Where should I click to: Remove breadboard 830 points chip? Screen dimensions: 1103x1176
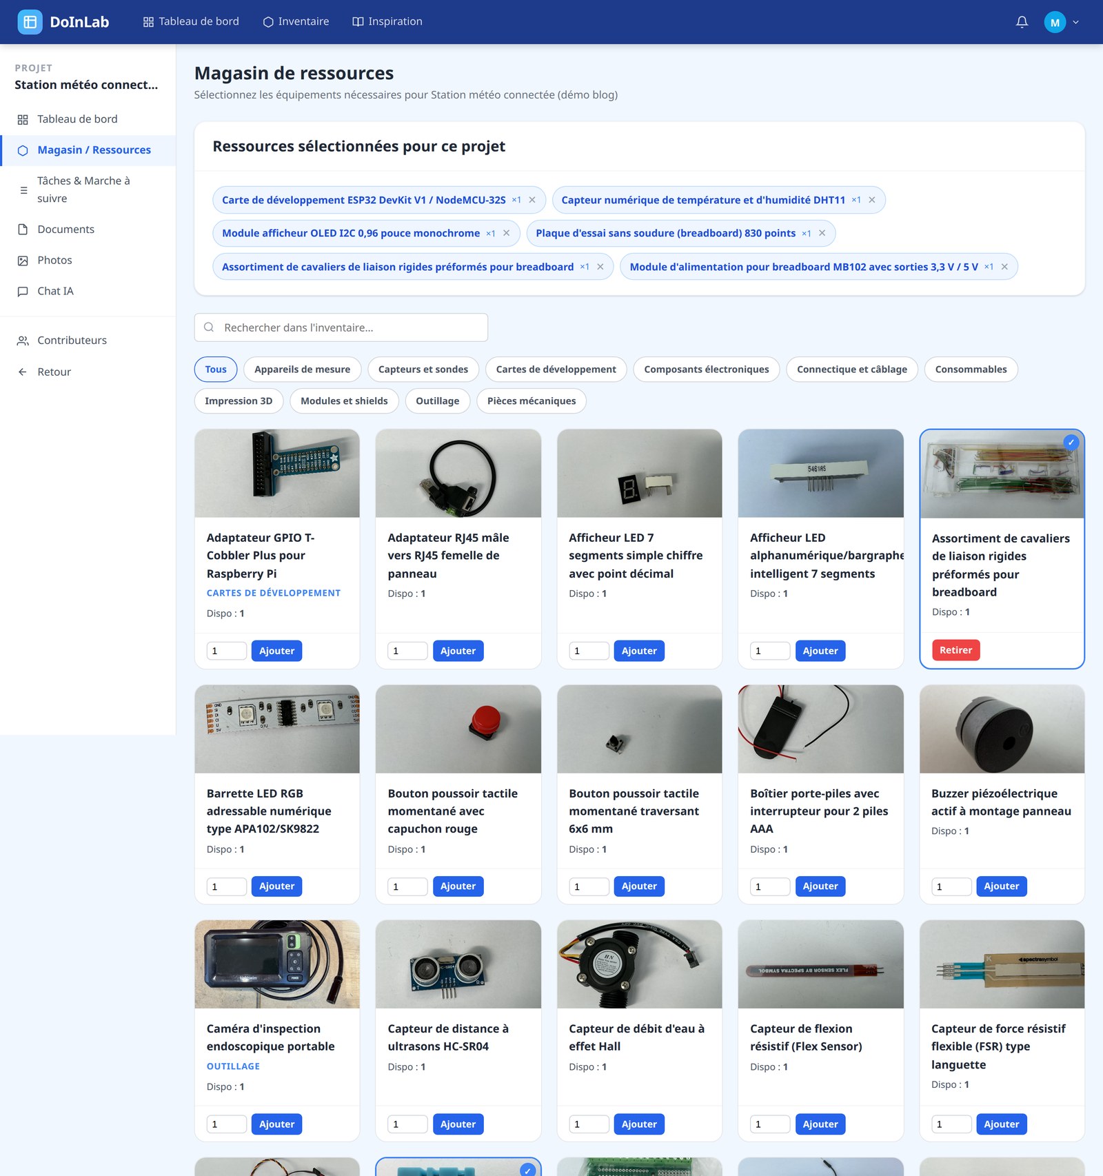(822, 233)
